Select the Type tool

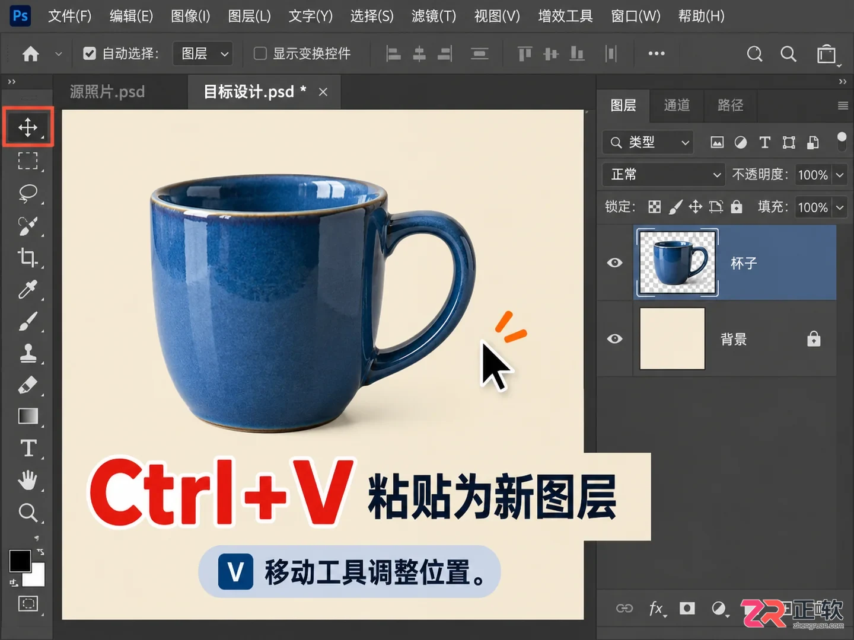[28, 449]
